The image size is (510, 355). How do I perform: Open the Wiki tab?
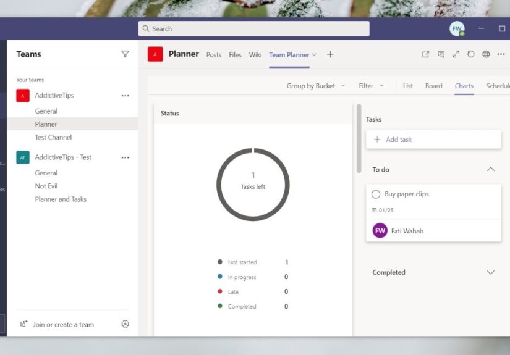(x=255, y=54)
